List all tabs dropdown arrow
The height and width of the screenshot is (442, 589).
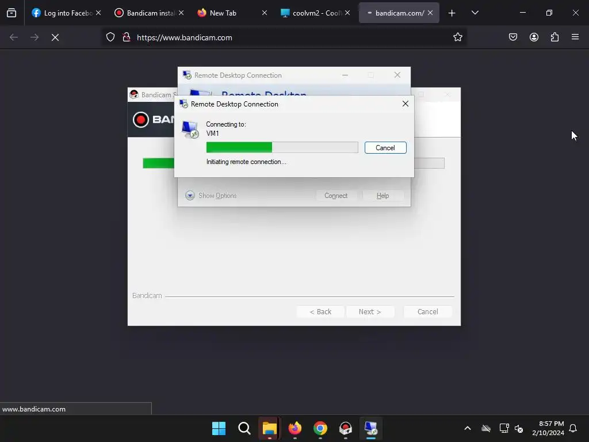click(x=475, y=13)
